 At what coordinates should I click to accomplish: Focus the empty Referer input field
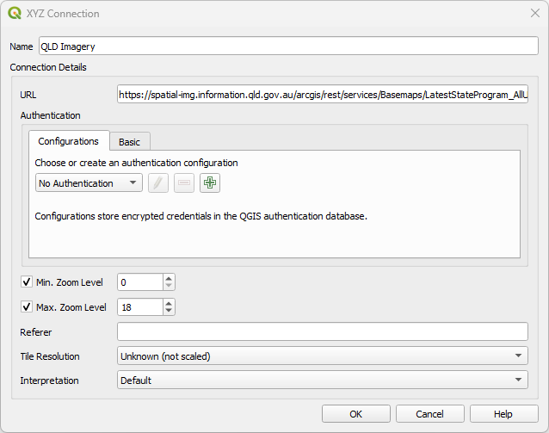pos(322,331)
